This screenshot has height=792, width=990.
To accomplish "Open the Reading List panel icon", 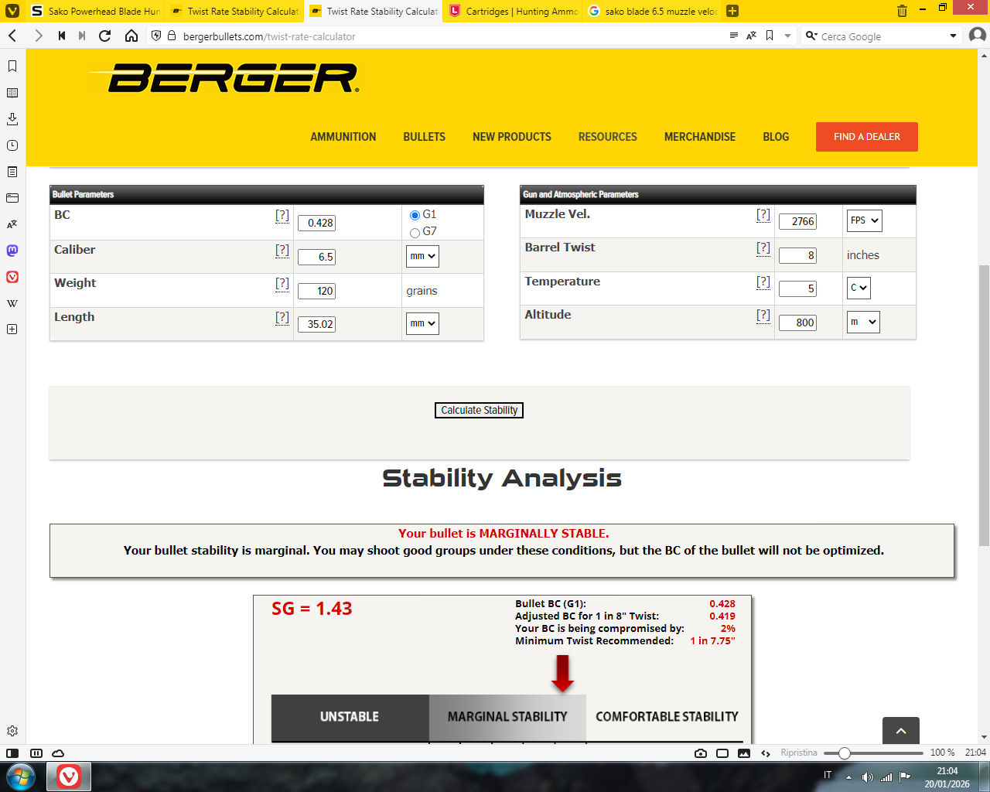I will 12,93.
